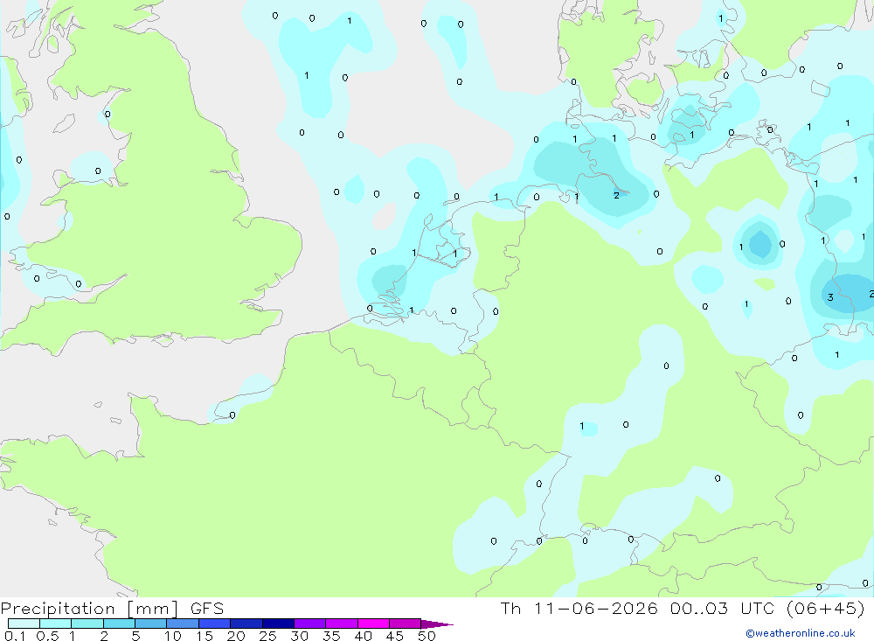The width and height of the screenshot is (874, 641).
Task: Click the "0.5" legend scale label
Action: coord(47,636)
